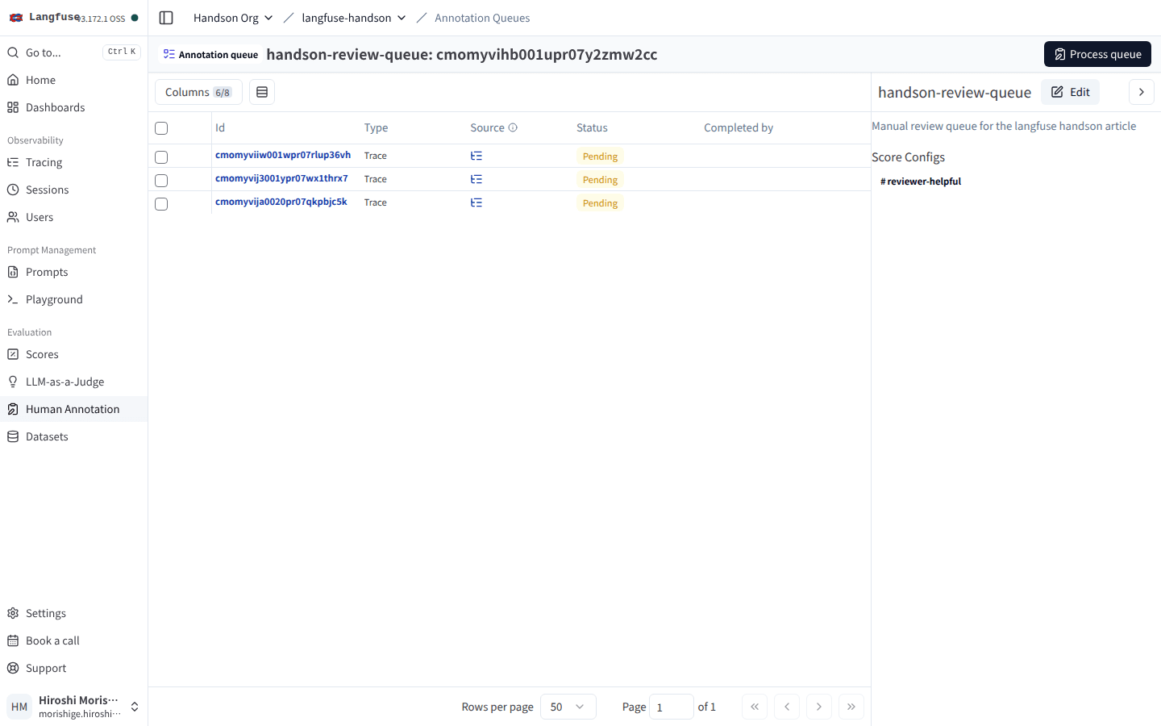Toggle the sidebar panel icon
Image resolution: width=1161 pixels, height=726 pixels.
pos(166,18)
